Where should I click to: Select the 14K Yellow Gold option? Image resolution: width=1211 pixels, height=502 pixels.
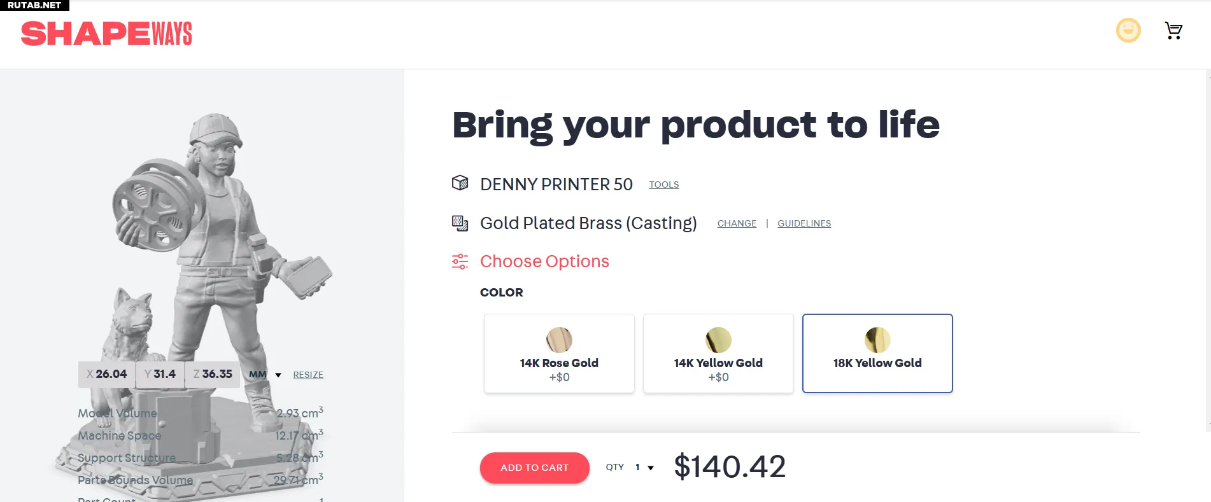pos(718,354)
